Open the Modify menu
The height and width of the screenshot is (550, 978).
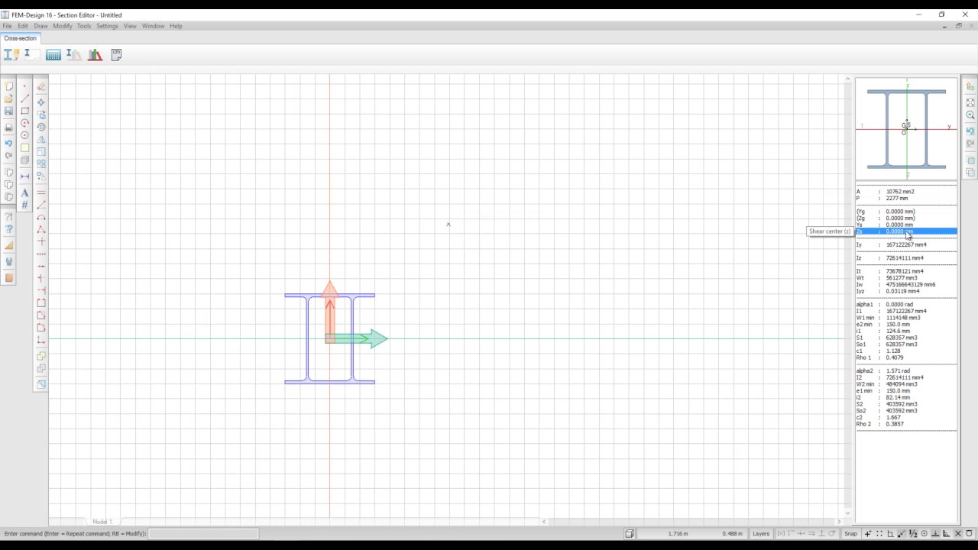63,26
